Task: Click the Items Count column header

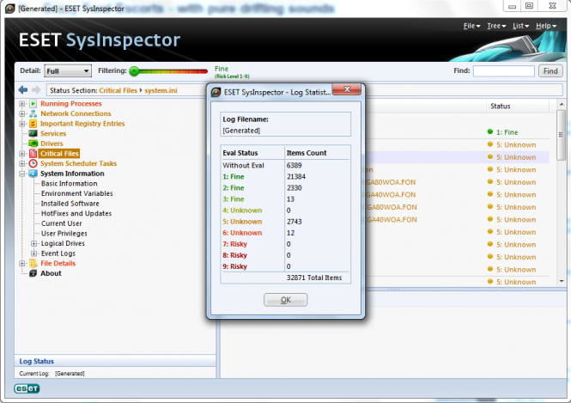Action: click(317, 153)
